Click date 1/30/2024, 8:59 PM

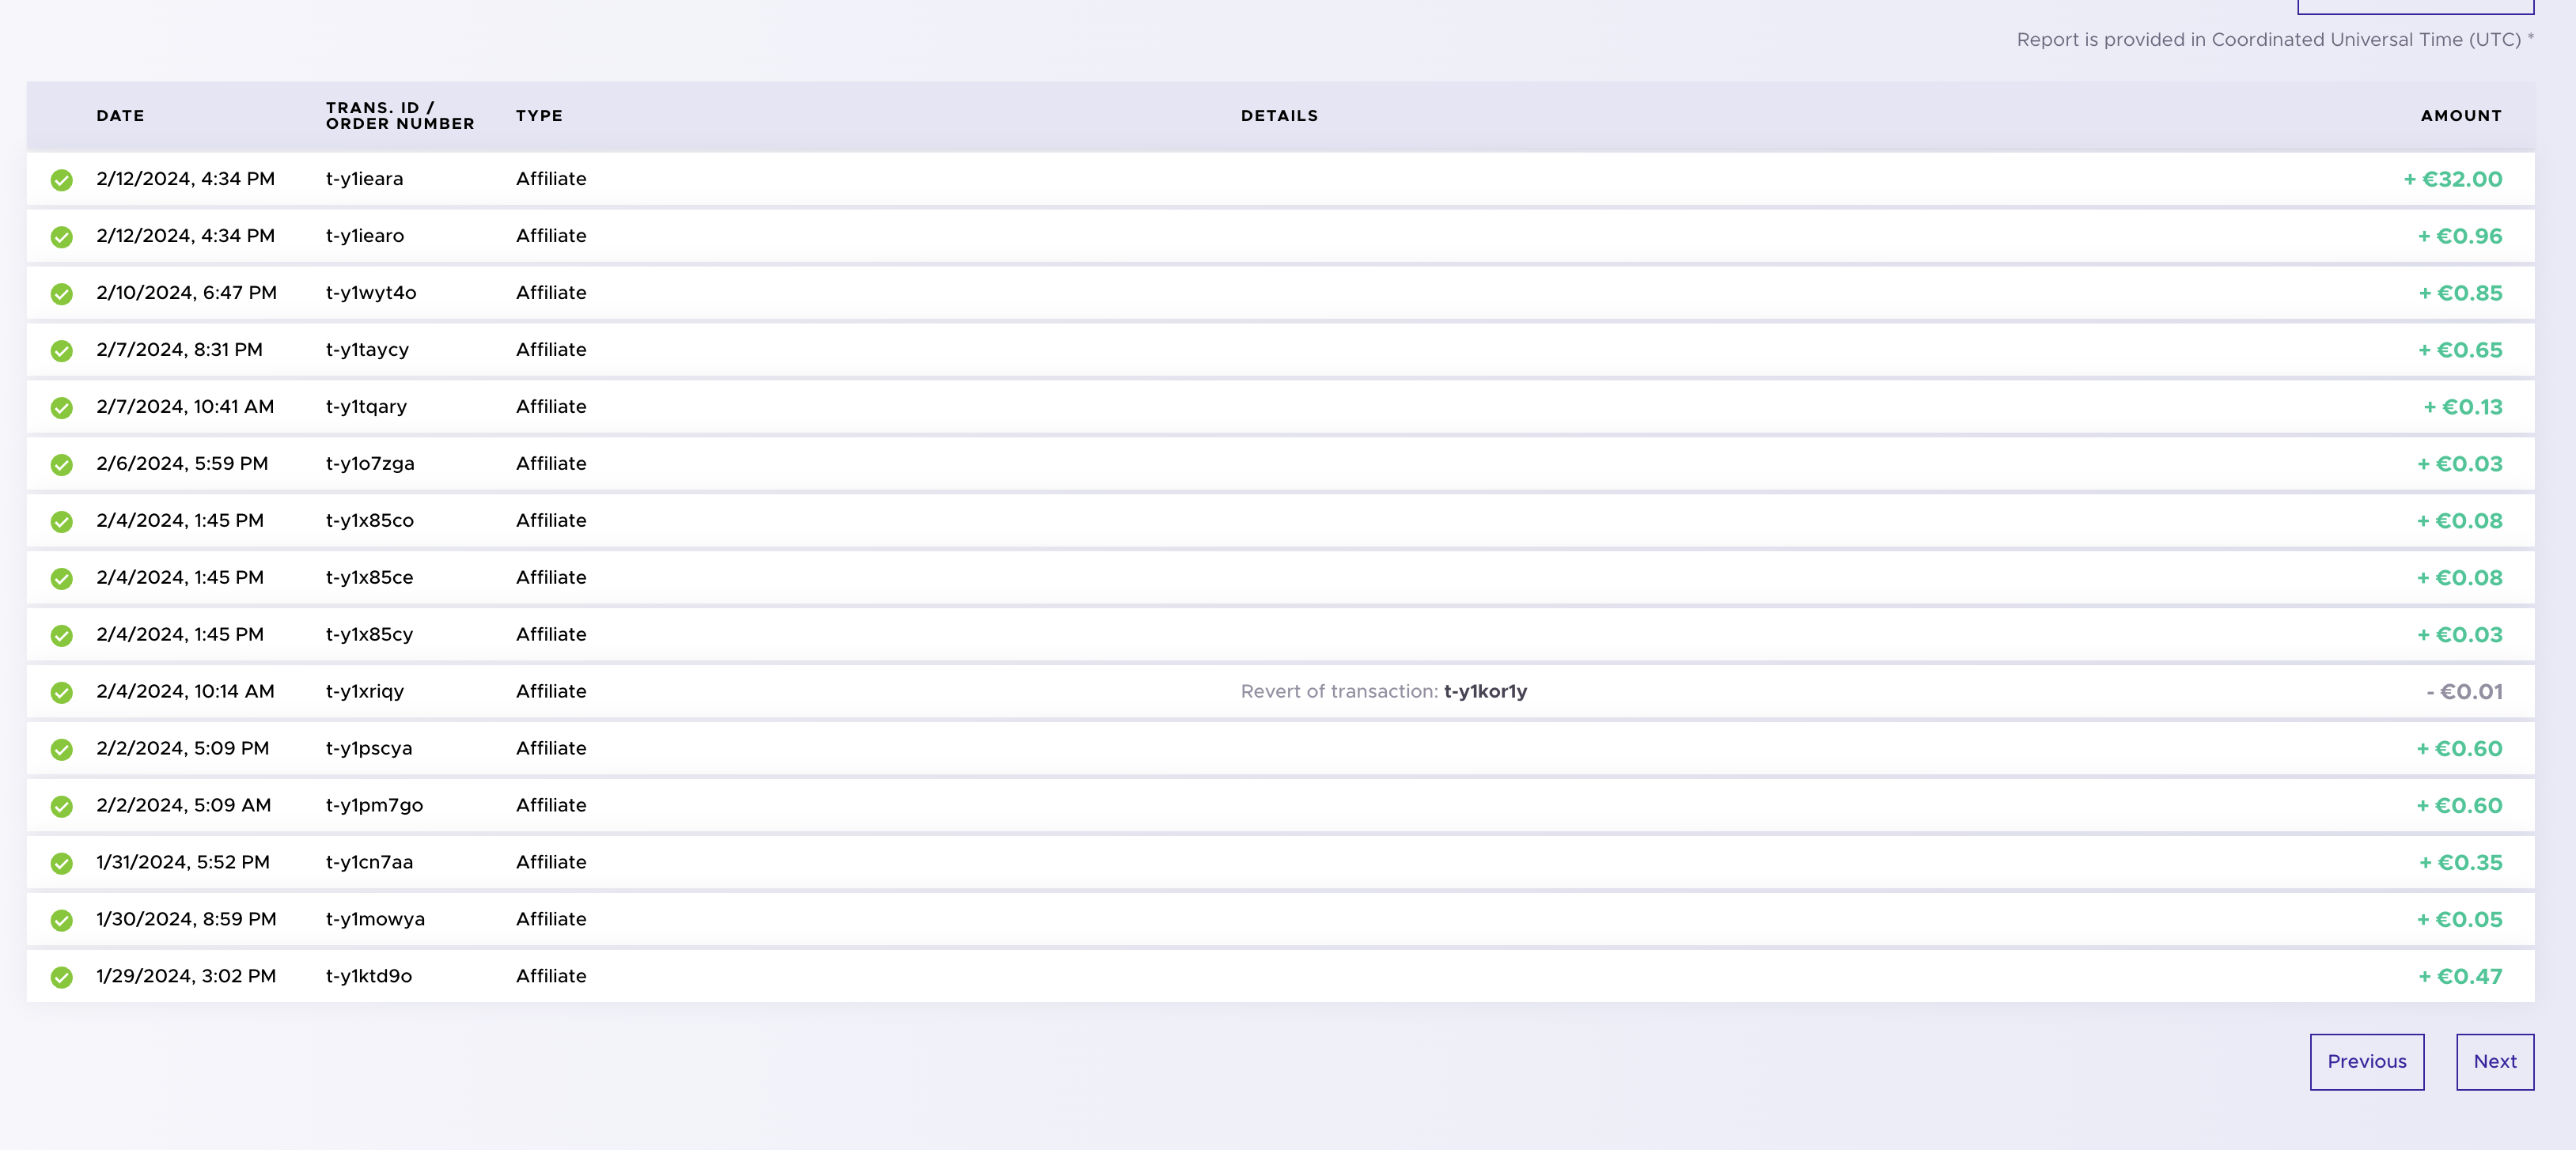click(x=186, y=920)
